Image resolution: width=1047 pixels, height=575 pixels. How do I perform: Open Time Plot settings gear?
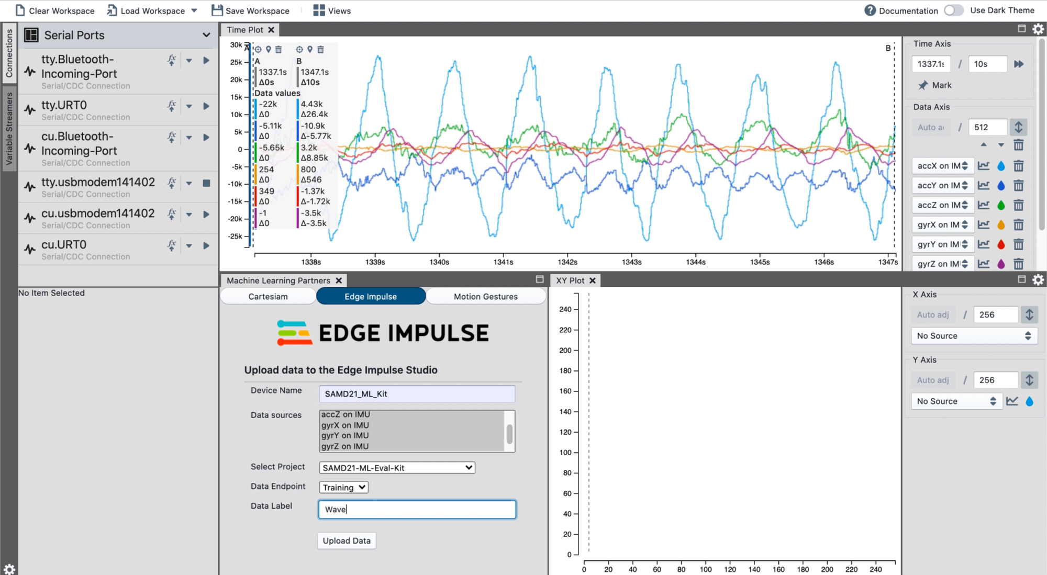point(1038,29)
